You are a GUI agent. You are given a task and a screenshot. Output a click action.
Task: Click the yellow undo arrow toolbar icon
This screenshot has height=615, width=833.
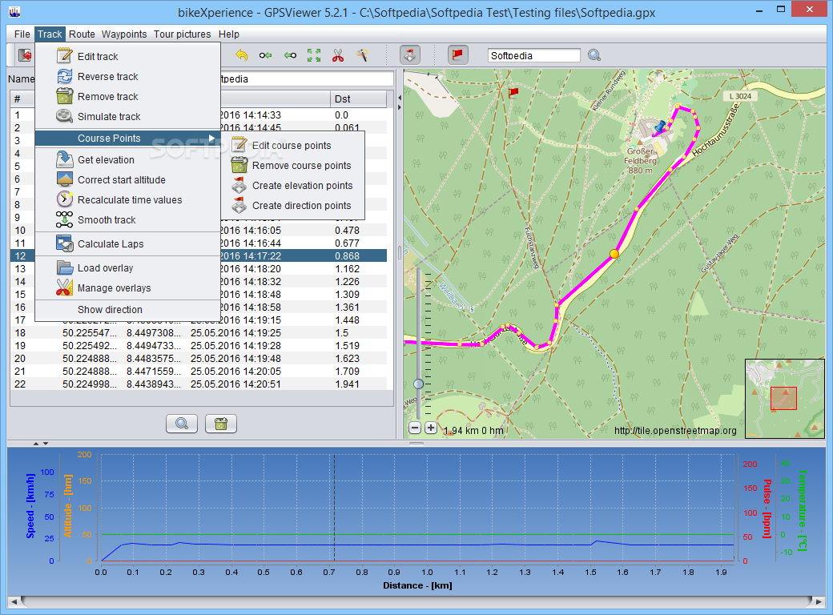[x=241, y=55]
